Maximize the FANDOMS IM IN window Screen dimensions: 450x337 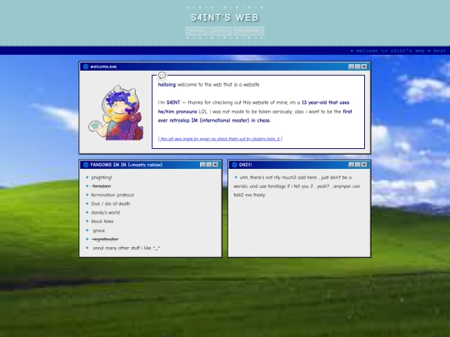(x=209, y=165)
